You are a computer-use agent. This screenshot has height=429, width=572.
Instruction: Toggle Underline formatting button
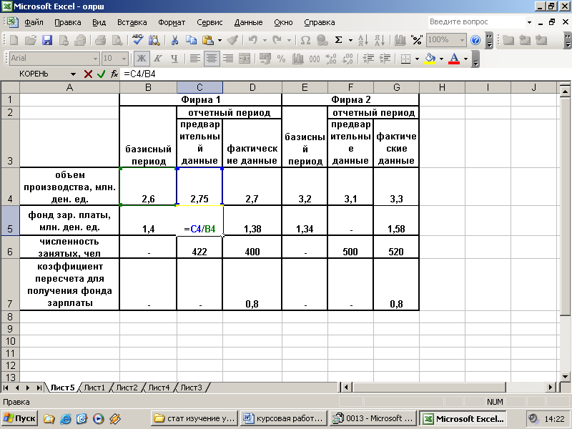pyautogui.click(x=174, y=59)
